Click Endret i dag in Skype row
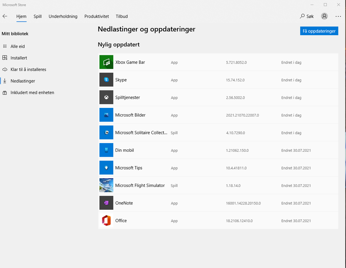 291,80
